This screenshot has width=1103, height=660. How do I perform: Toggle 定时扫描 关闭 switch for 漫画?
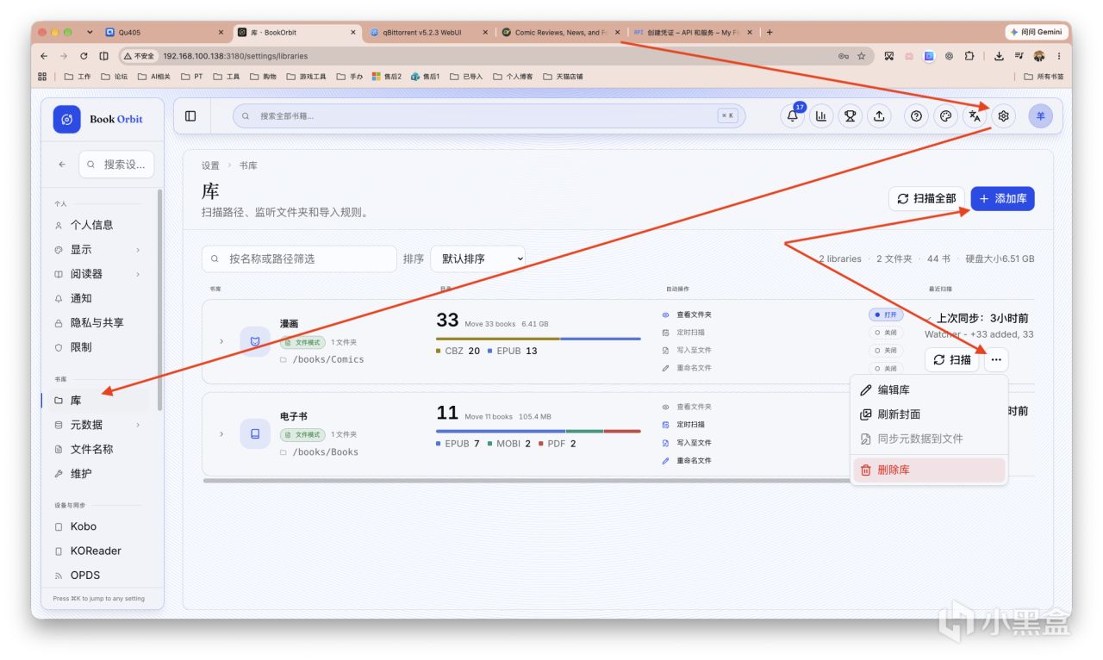coord(886,332)
